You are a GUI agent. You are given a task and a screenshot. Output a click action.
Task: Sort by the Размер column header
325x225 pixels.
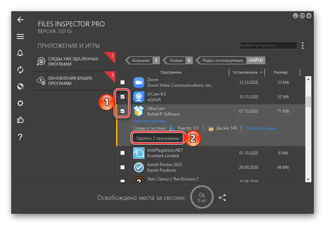click(x=280, y=72)
